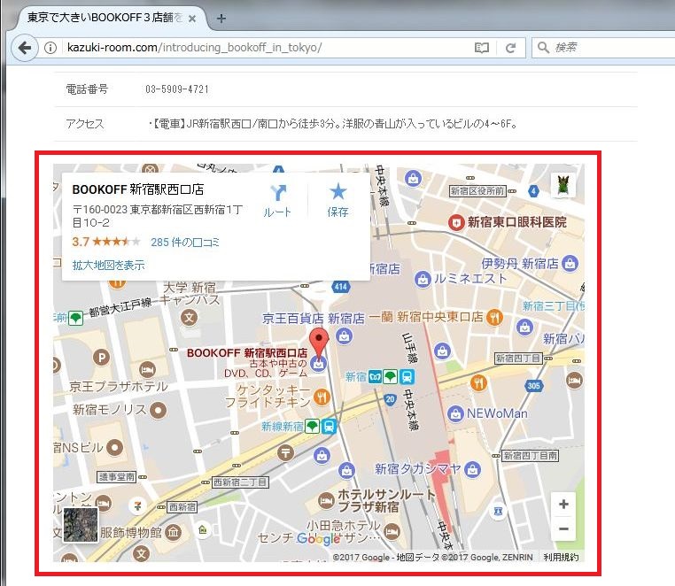Click BOOKOFF 新宿駅西口店 map label
The height and width of the screenshot is (586, 675).
pos(247,353)
